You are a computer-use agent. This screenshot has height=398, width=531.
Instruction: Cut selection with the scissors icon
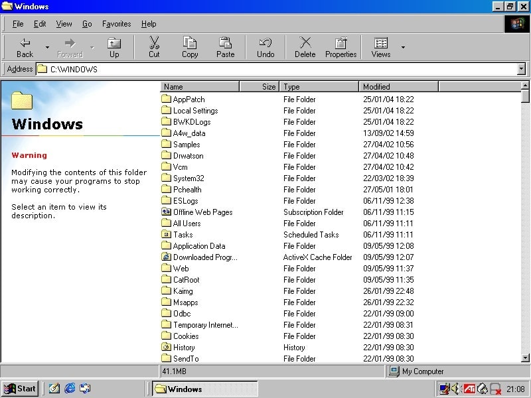pyautogui.click(x=154, y=47)
